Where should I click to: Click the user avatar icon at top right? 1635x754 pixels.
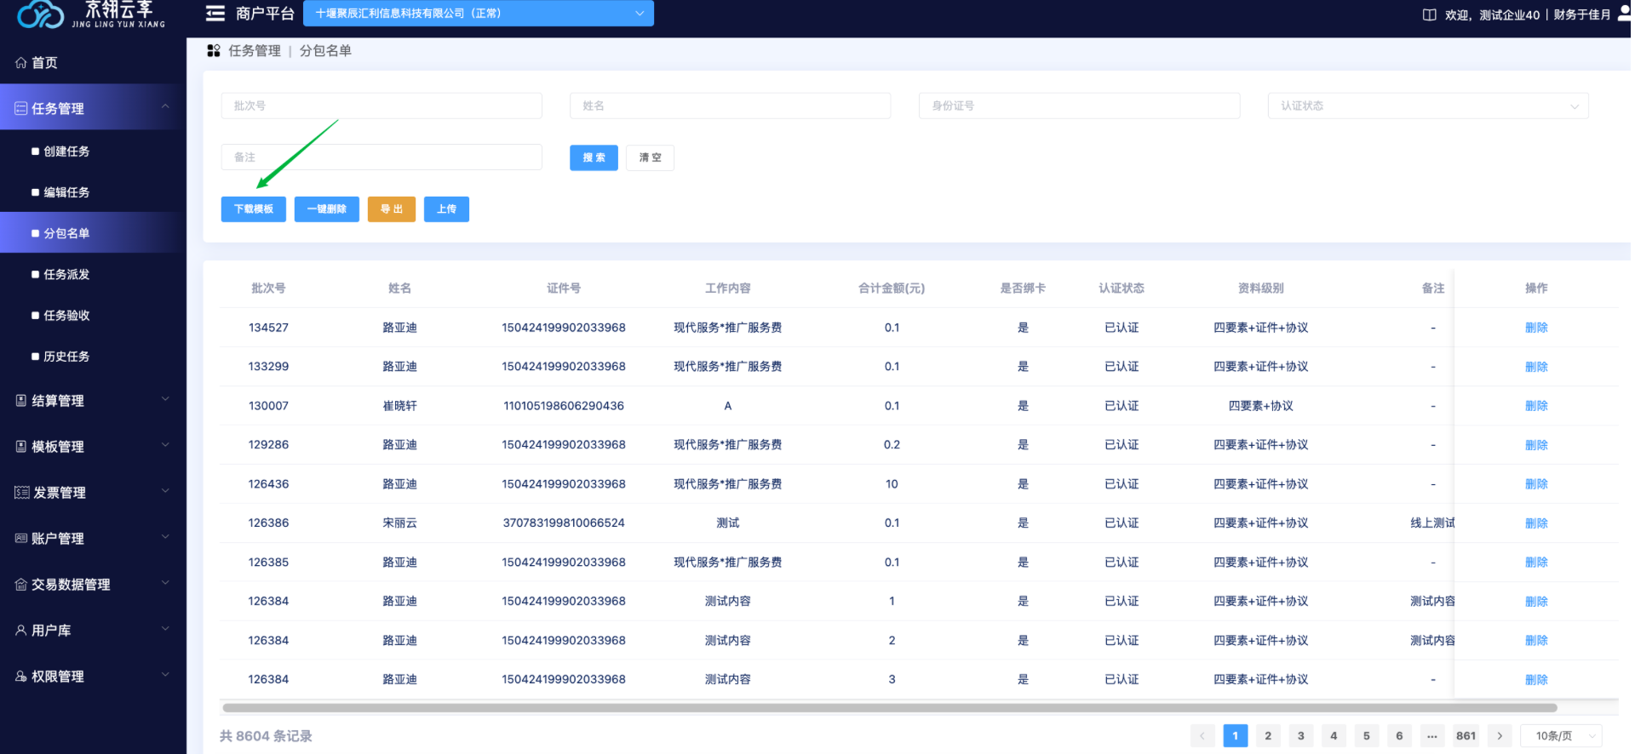1624,14
